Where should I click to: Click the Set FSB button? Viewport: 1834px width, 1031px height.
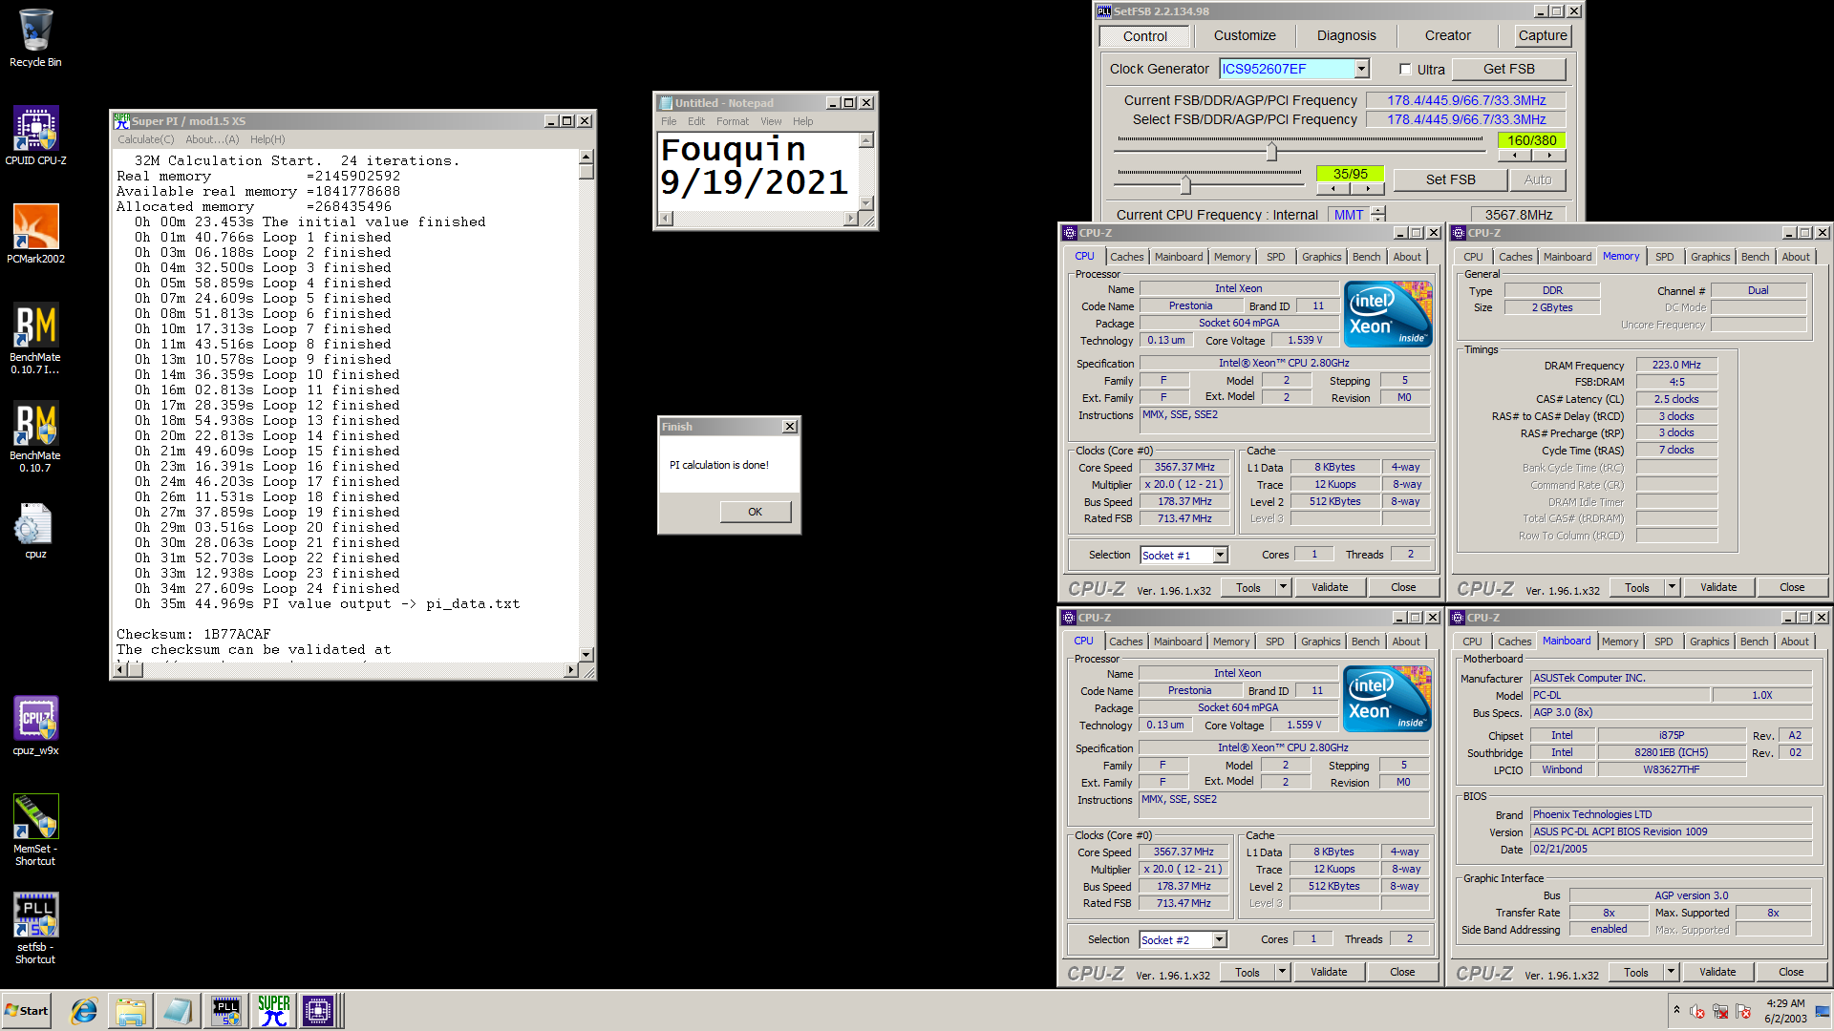coord(1451,179)
